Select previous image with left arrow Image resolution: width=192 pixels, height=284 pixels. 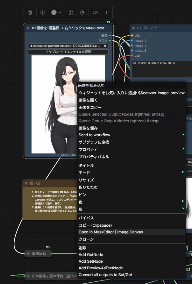(31, 46)
